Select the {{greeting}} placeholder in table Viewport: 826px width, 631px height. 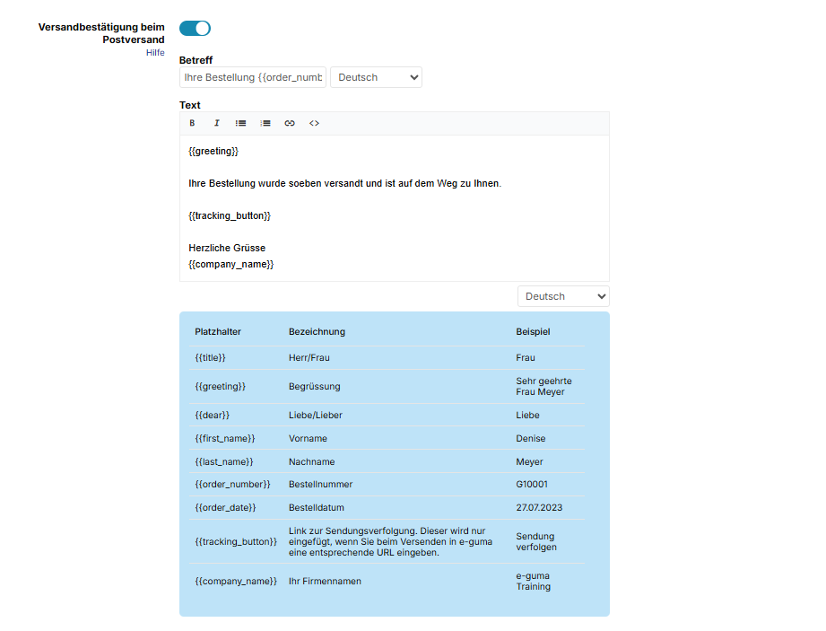tap(221, 386)
